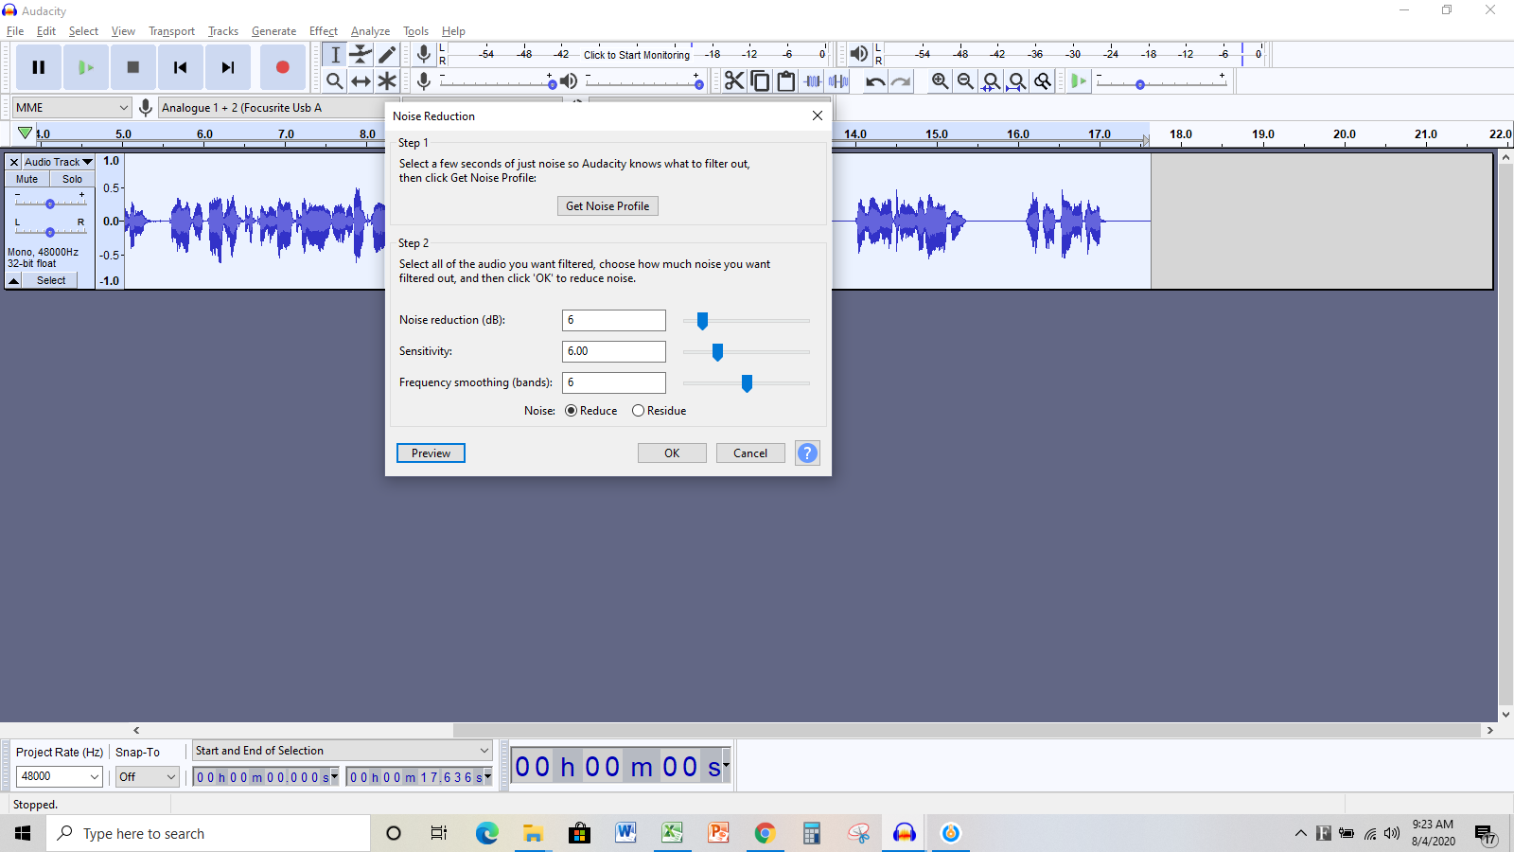The width and height of the screenshot is (1514, 852).
Task: Select the Envelope tool
Action: click(x=361, y=55)
